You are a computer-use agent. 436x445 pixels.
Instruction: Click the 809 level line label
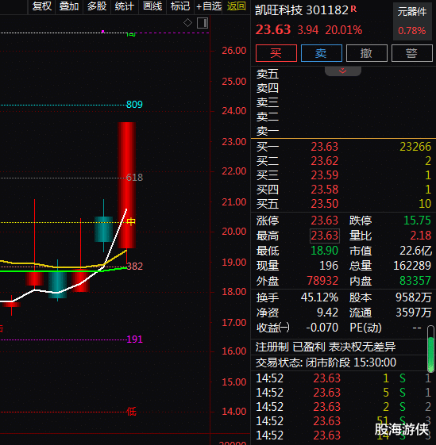[x=134, y=105]
